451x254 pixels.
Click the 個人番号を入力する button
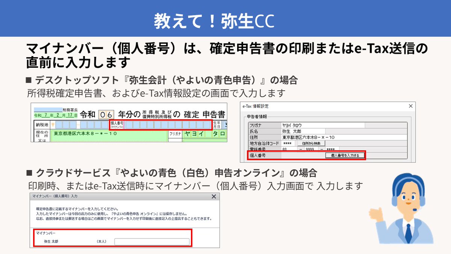click(345, 155)
